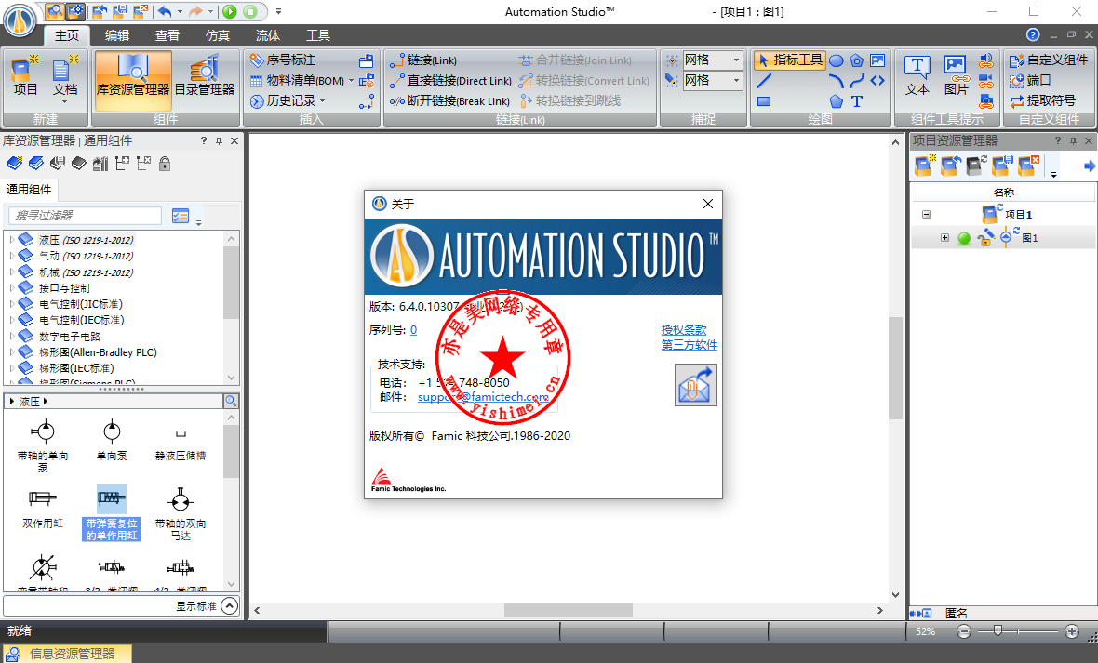Image resolution: width=1098 pixels, height=663 pixels.
Task: Switch to the 编辑 ribbon tab
Action: coord(117,35)
